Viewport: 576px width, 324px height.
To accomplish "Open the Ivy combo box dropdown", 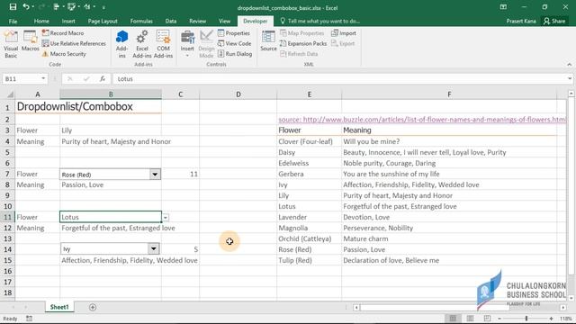I will coord(154,249).
